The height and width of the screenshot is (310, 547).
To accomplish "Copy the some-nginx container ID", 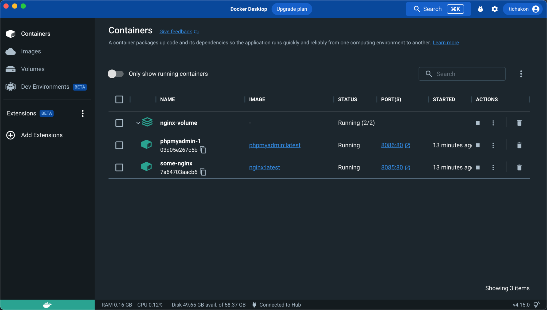I will tap(203, 172).
